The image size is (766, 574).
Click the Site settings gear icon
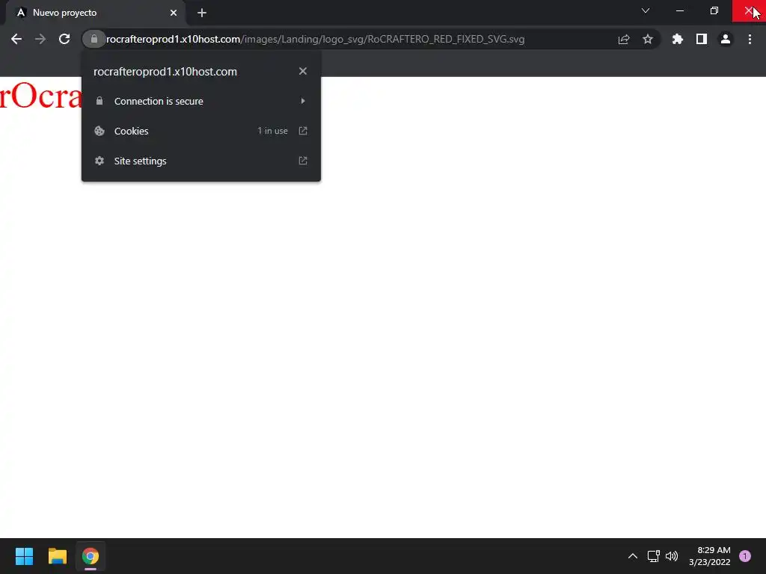point(99,161)
